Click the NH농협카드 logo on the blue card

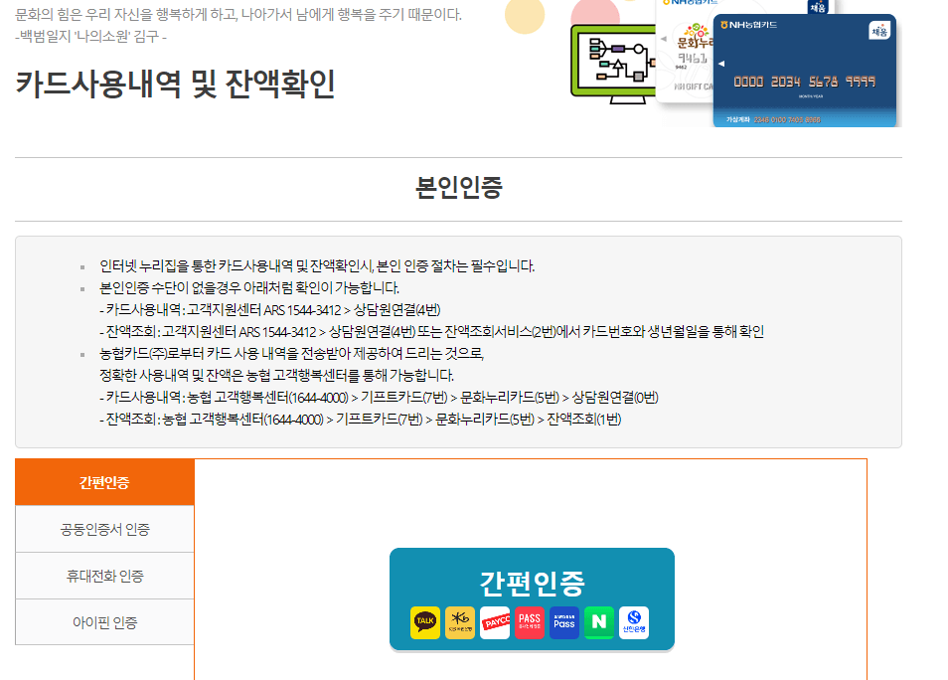750,26
